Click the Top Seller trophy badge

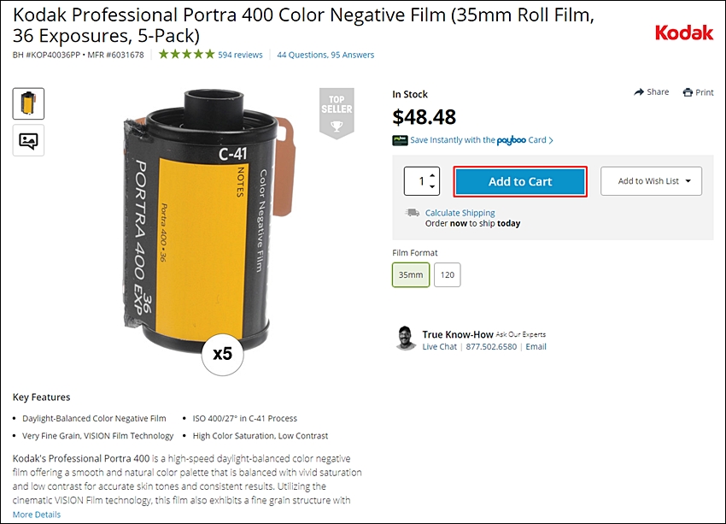coord(337,113)
